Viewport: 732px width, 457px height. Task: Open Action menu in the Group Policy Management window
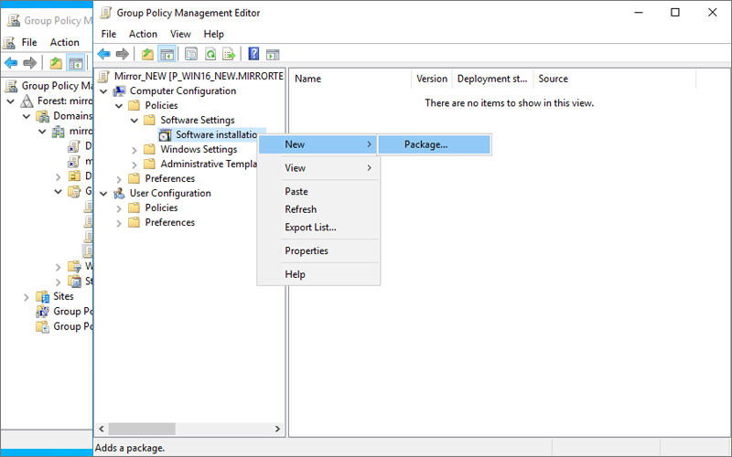[64, 42]
